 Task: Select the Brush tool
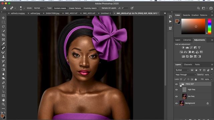[3, 52]
